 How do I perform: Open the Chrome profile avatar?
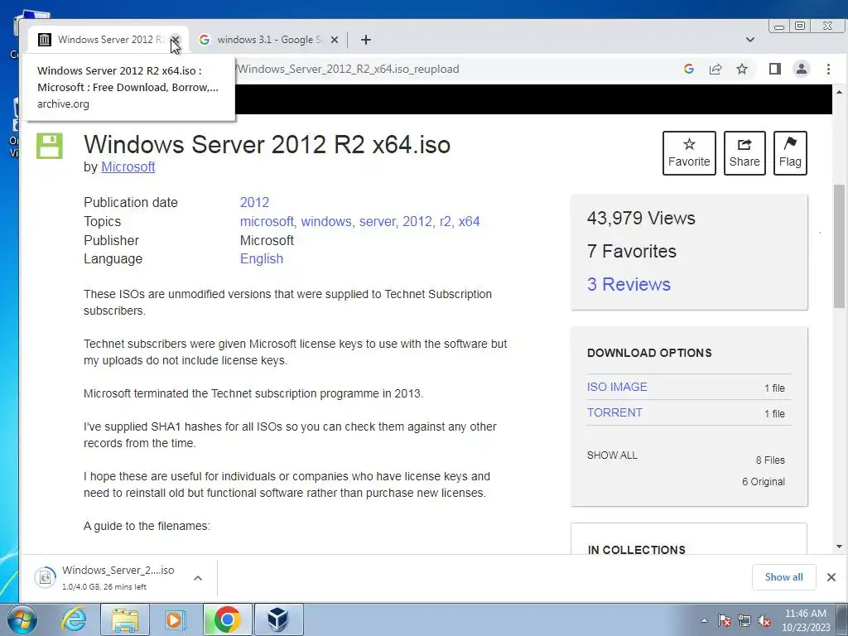coord(801,69)
